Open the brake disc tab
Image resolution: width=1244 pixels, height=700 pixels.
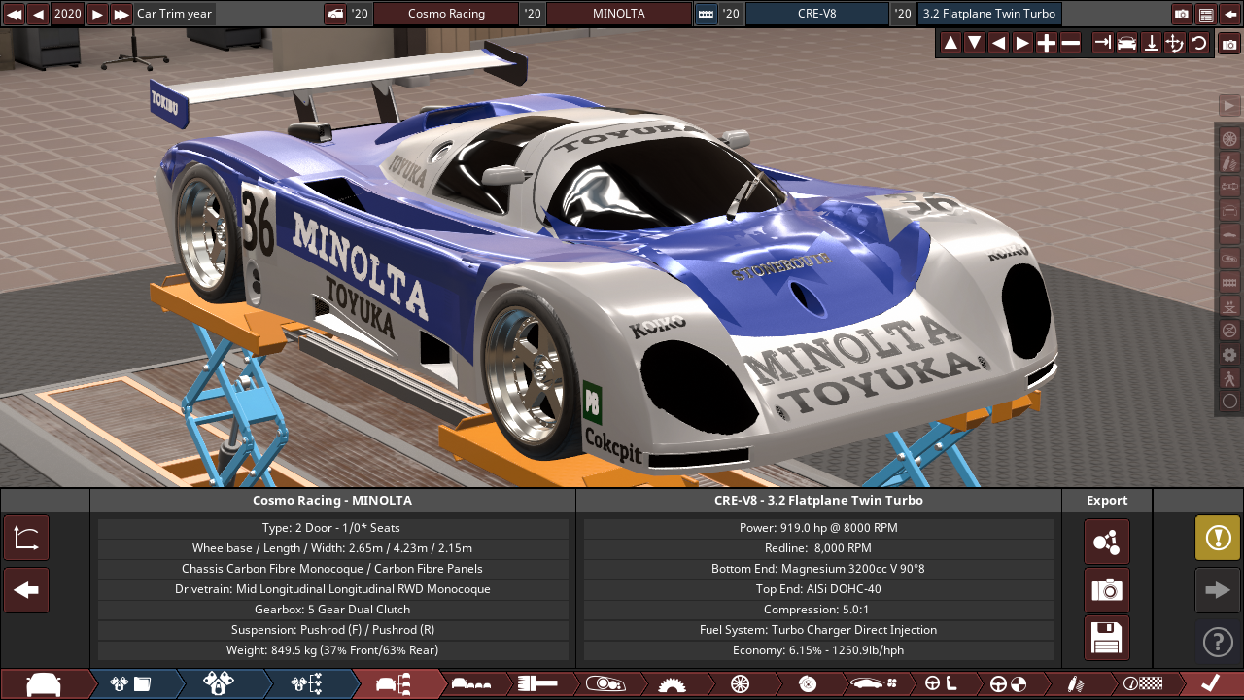pos(807,683)
